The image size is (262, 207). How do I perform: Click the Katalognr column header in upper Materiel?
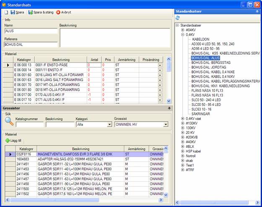click(x=24, y=60)
